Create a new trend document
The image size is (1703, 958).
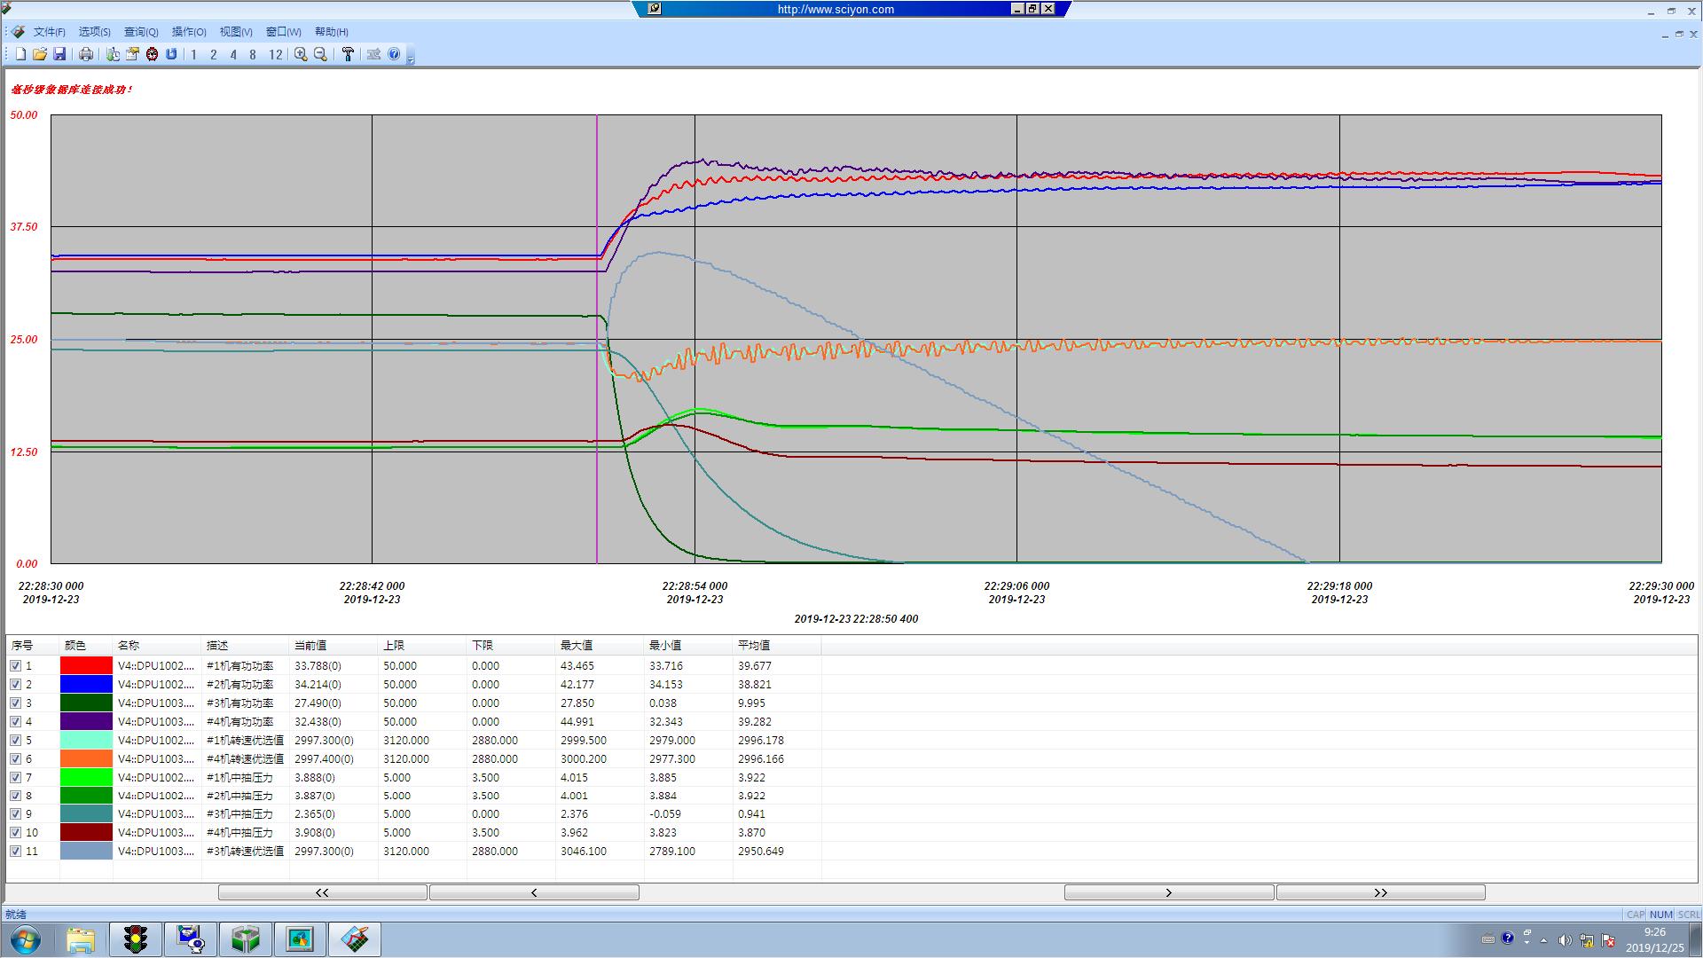(20, 54)
